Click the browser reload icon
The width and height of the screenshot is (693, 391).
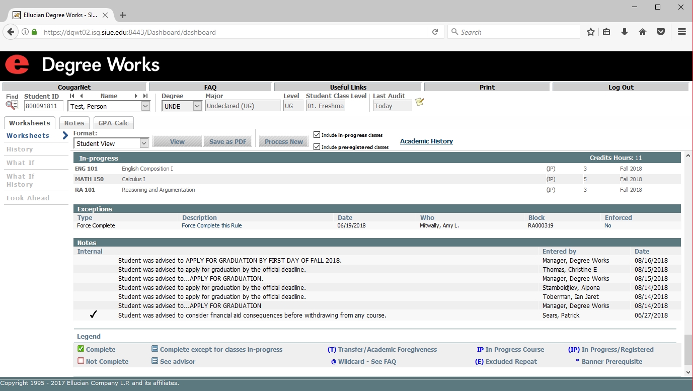(x=435, y=32)
